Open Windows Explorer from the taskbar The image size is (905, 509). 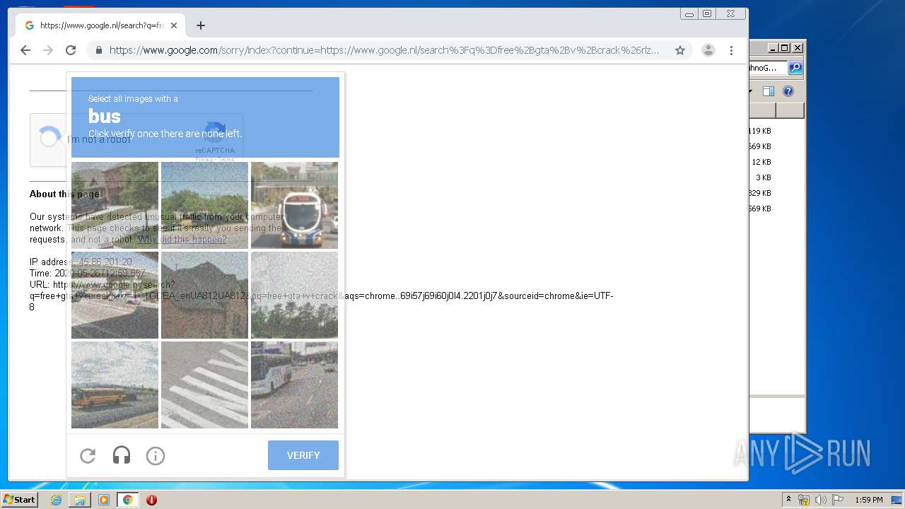coord(80,500)
